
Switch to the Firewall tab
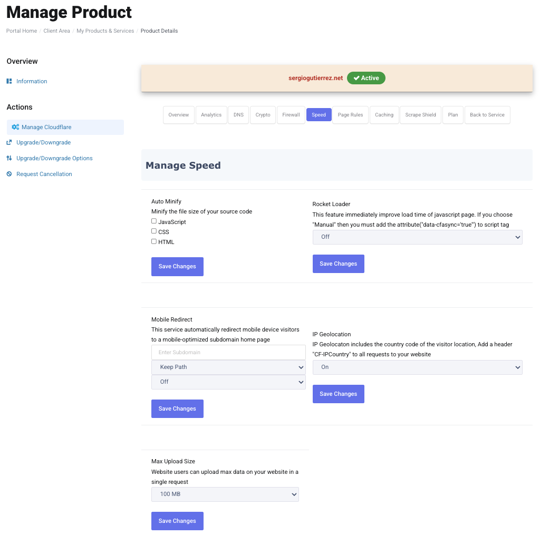click(x=291, y=115)
